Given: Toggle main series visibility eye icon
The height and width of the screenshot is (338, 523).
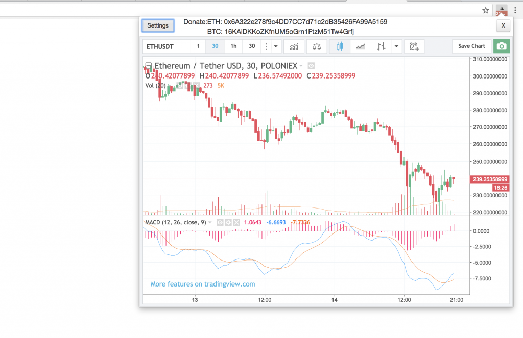Looking at the screenshot, I should pyautogui.click(x=311, y=66).
